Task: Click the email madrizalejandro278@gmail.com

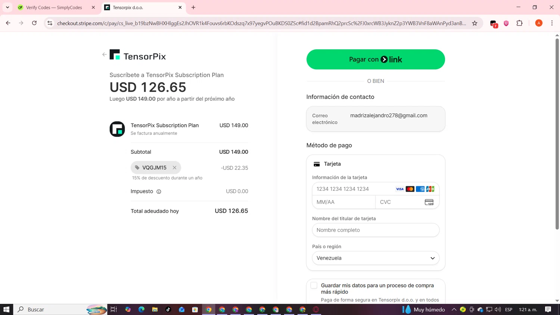Action: [x=389, y=116]
